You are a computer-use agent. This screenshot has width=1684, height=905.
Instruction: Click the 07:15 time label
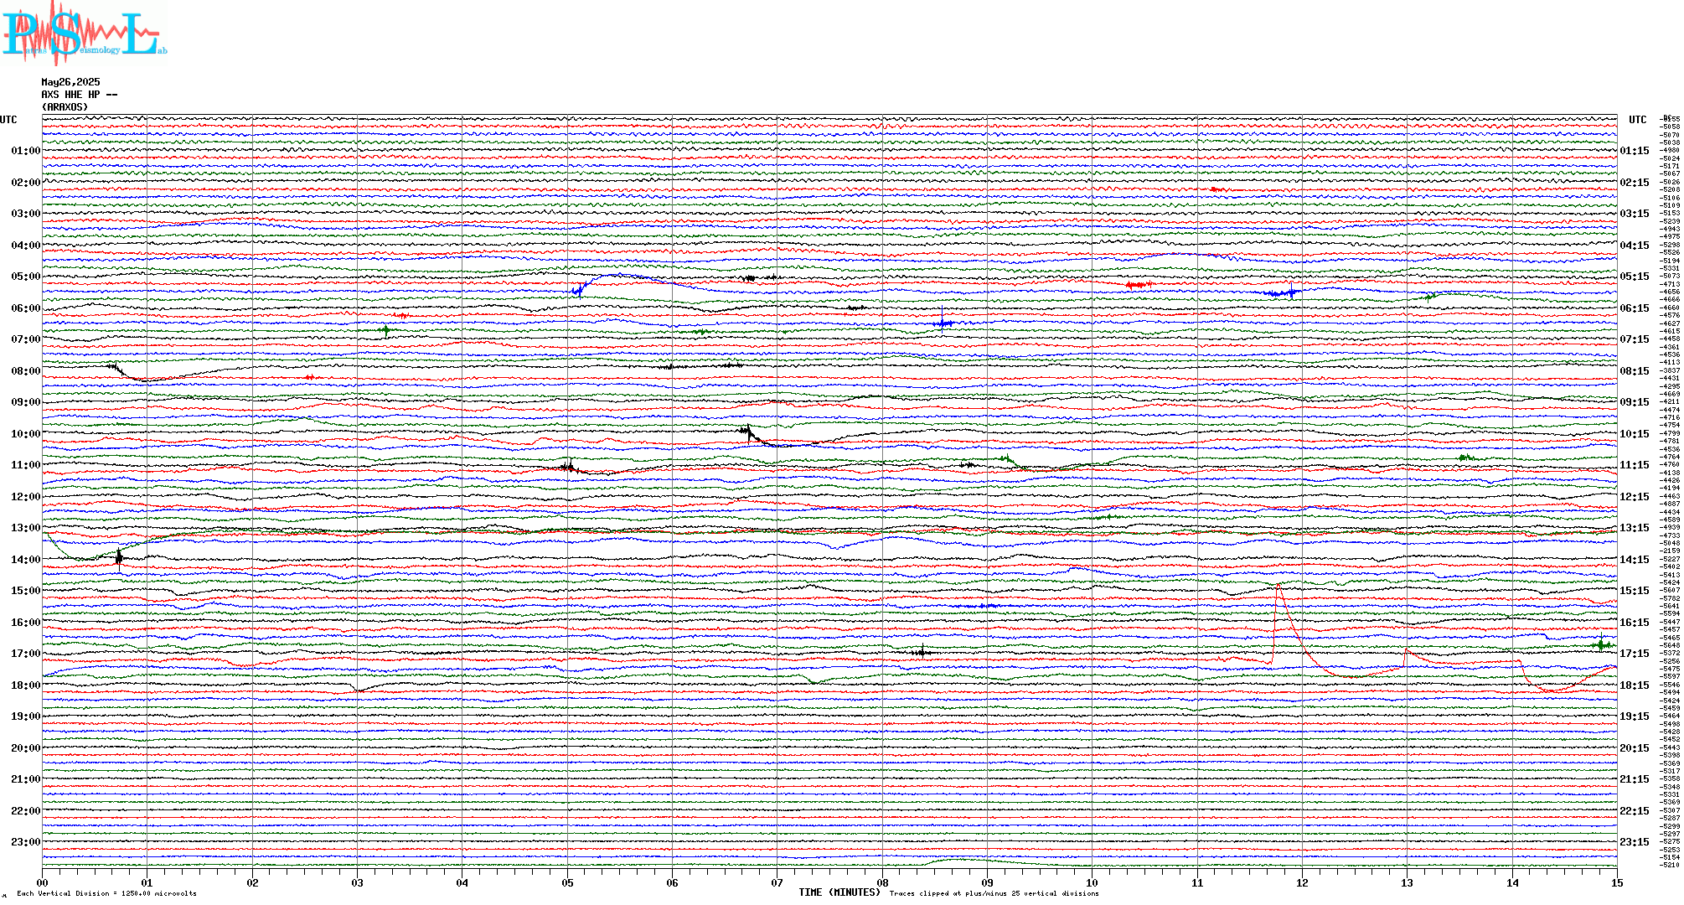tap(1635, 339)
